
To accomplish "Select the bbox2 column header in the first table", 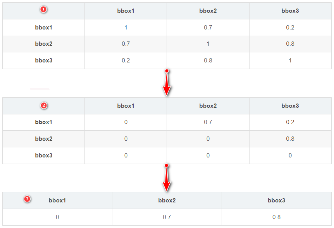I will coord(208,11).
